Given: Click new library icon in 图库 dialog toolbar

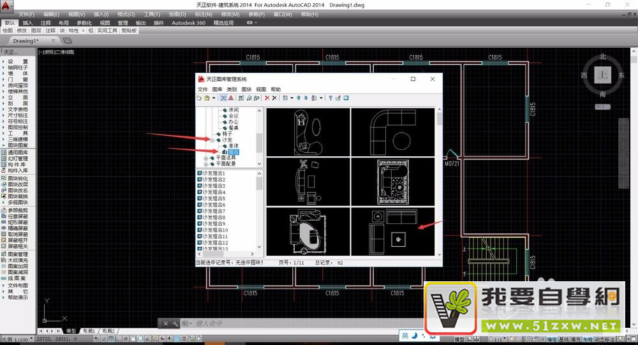Looking at the screenshot, I should click(199, 98).
